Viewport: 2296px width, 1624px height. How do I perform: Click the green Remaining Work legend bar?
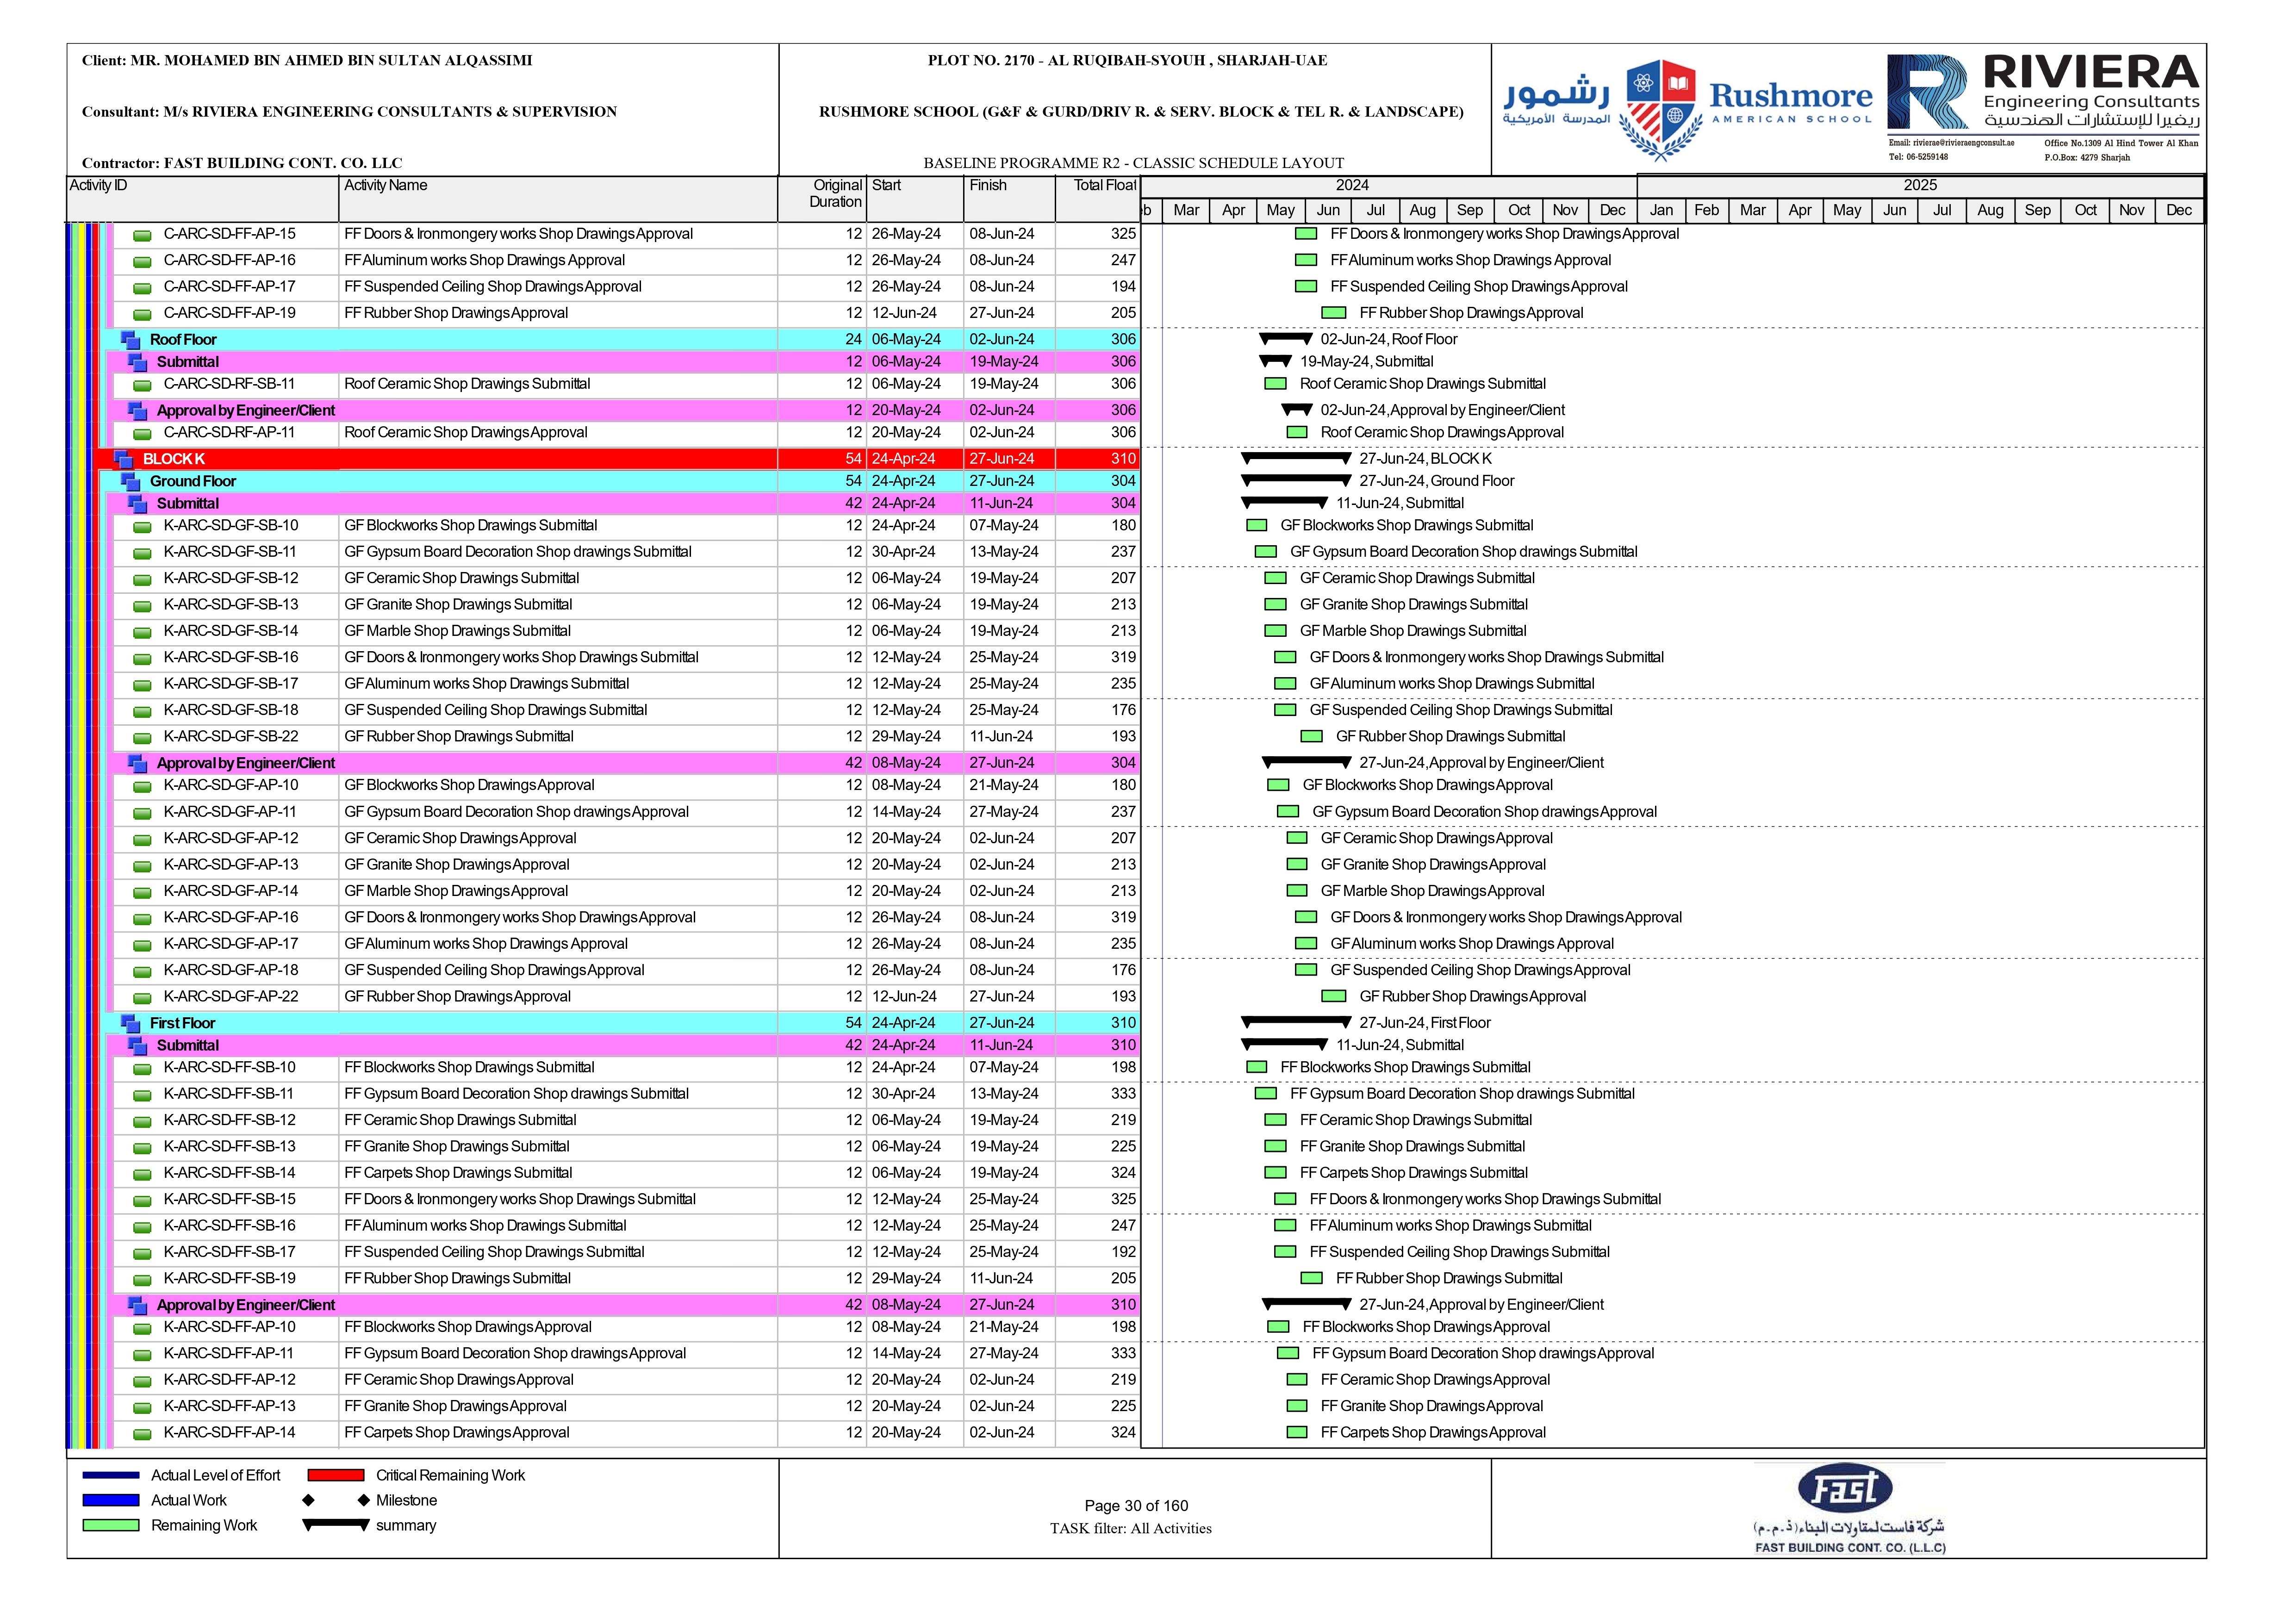pyautogui.click(x=111, y=1526)
